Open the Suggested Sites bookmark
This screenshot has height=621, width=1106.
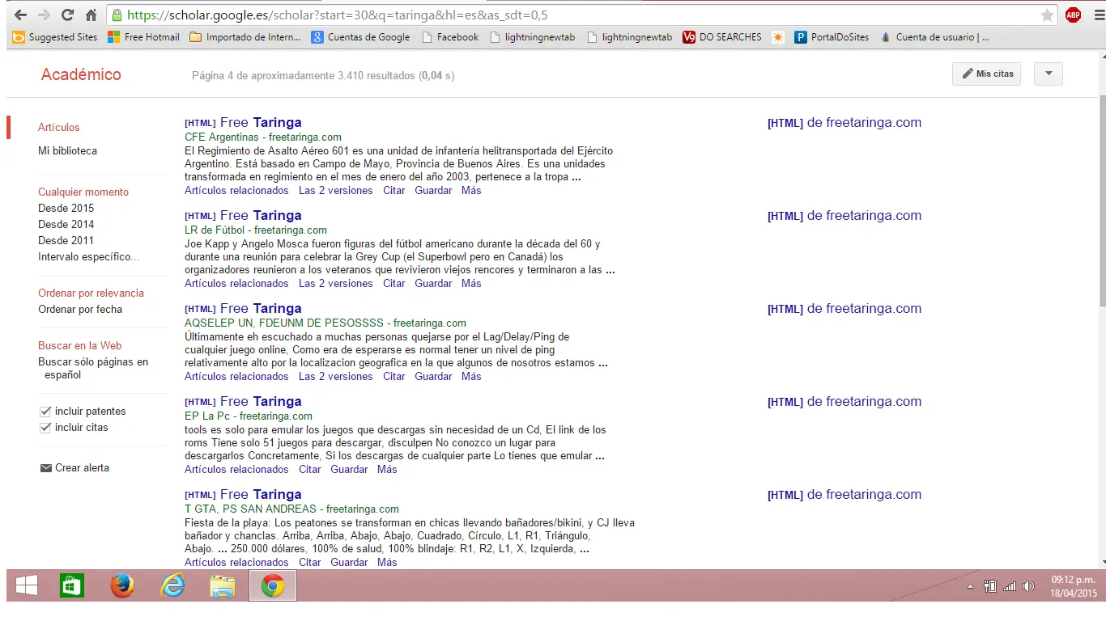55,37
